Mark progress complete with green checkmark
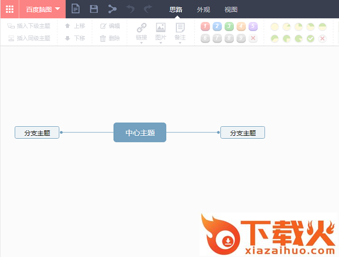 [x=310, y=38]
